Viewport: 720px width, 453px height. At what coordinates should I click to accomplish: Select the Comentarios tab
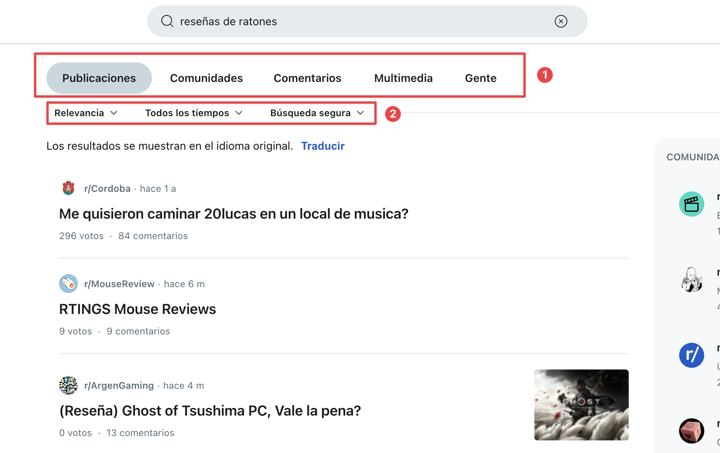[x=307, y=78]
